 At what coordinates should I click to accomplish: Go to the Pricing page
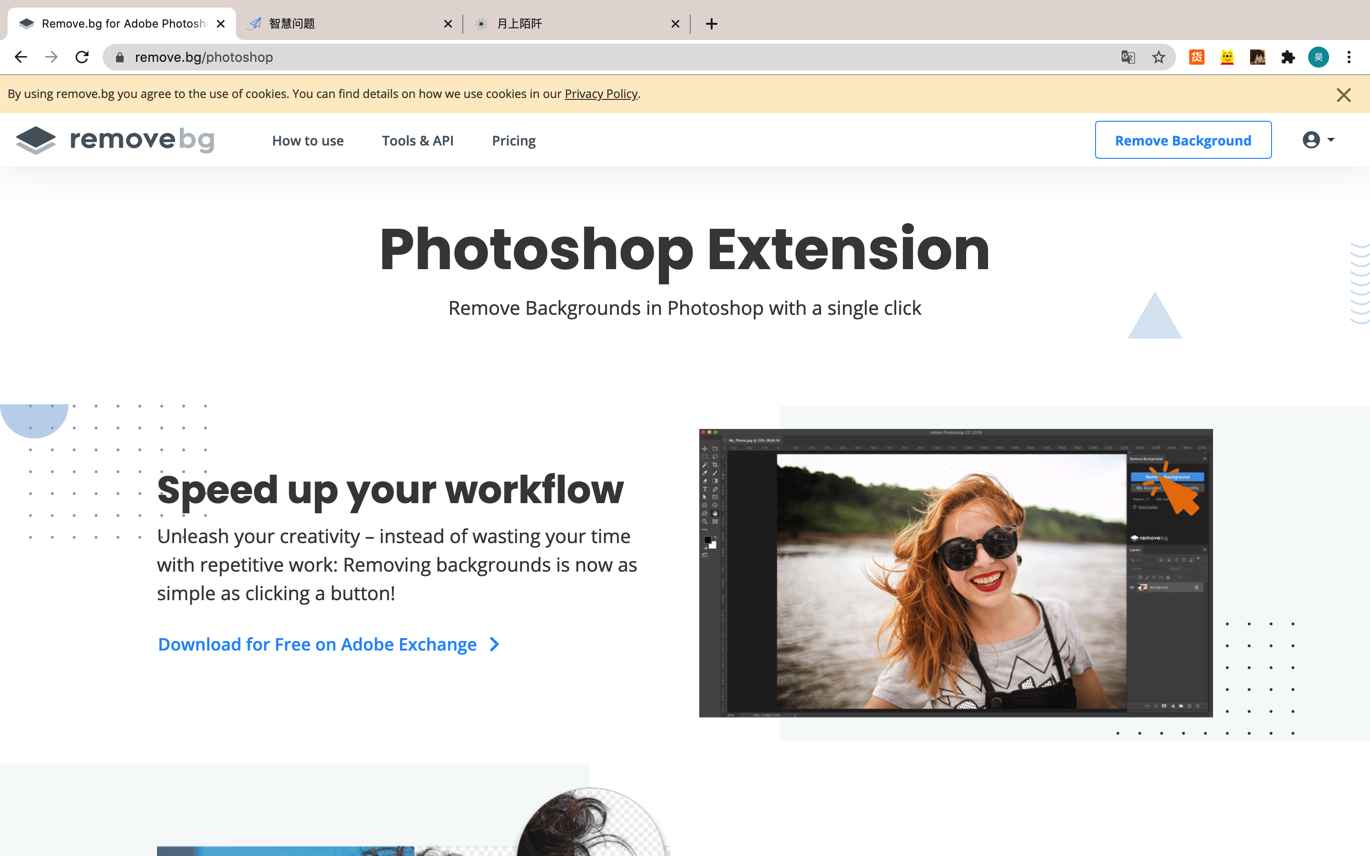coord(513,140)
